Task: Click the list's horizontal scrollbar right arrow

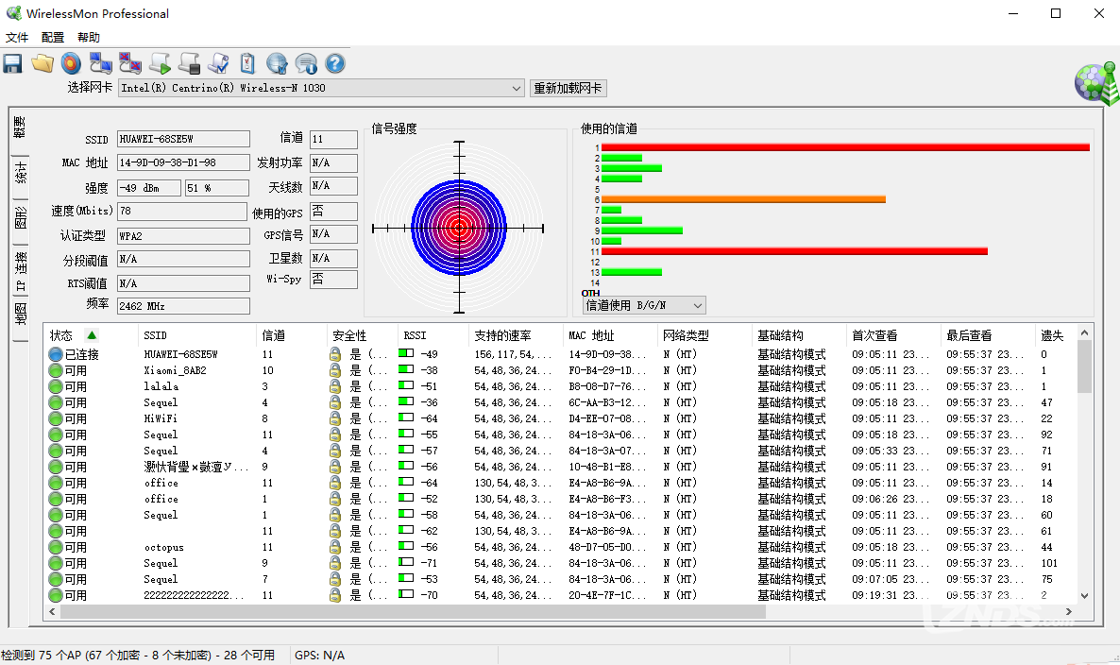Action: 1069,611
